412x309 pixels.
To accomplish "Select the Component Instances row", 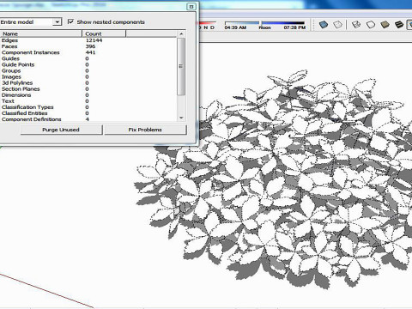I will 88,52.
